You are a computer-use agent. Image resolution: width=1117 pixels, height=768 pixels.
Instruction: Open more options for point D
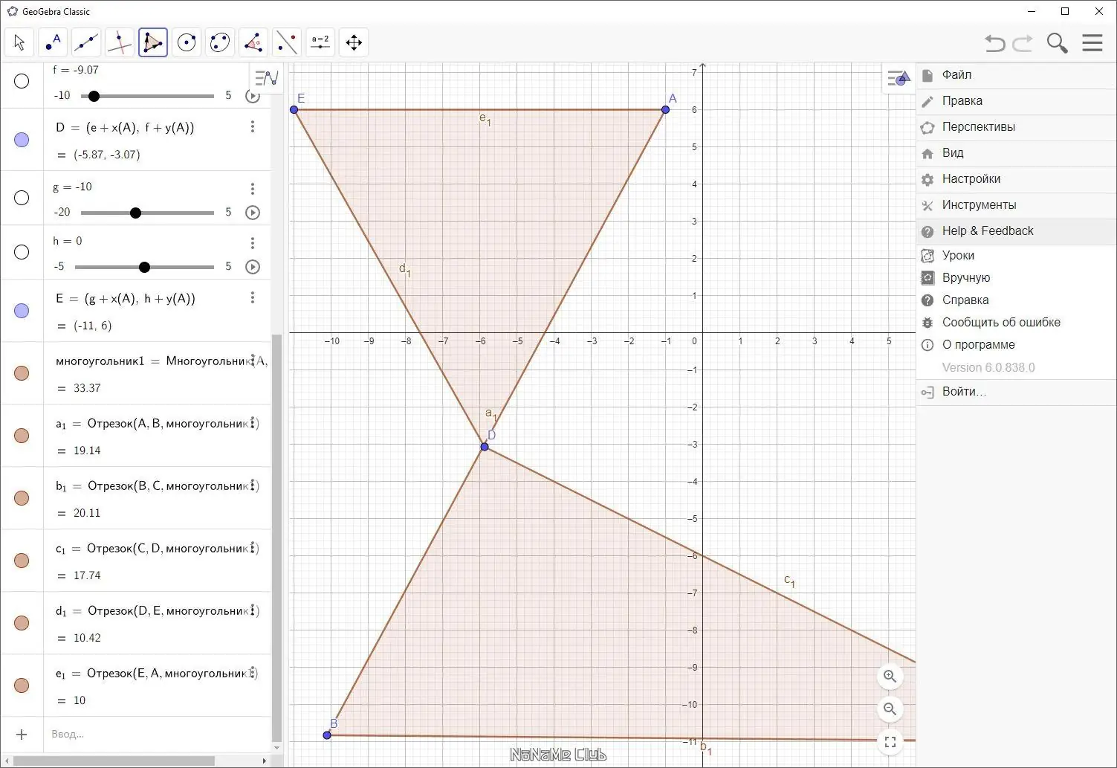(x=253, y=127)
